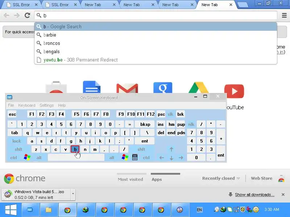Click the right arrow key on keyboard

(181, 158)
